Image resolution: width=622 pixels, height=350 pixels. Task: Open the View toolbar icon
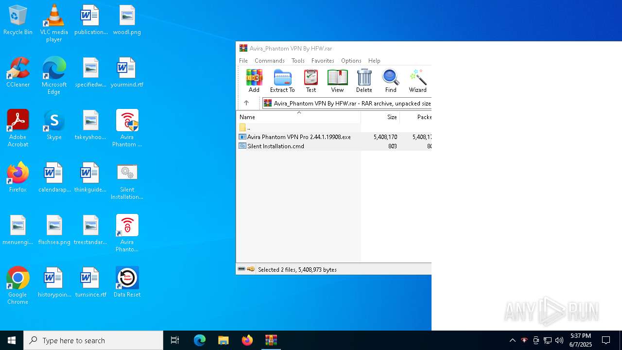(x=337, y=81)
